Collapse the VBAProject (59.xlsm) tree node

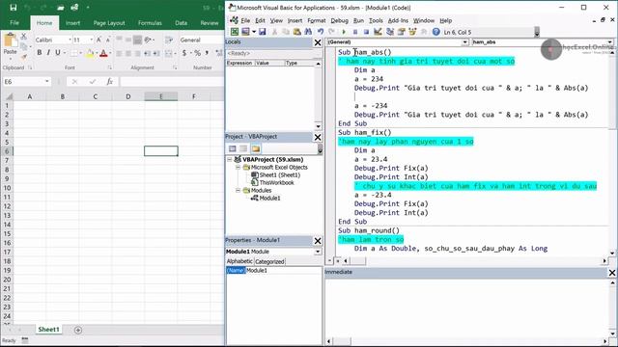coord(230,159)
